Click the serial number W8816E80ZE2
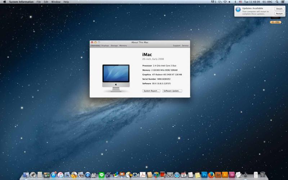The height and width of the screenshot is (180, 288). (164, 79)
